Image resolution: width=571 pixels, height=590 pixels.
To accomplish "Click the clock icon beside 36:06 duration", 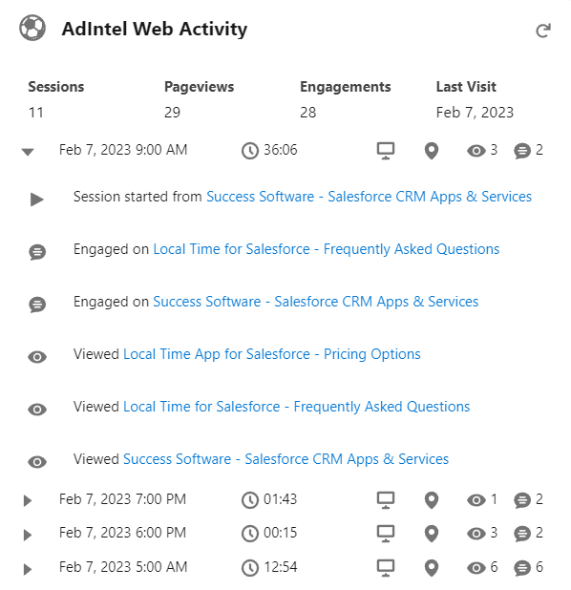I will click(x=250, y=151).
